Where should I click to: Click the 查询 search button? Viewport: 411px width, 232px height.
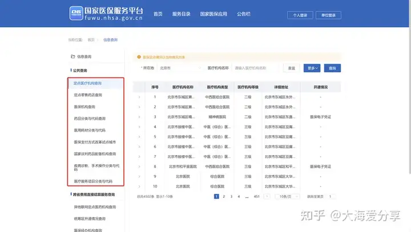tap(332, 68)
